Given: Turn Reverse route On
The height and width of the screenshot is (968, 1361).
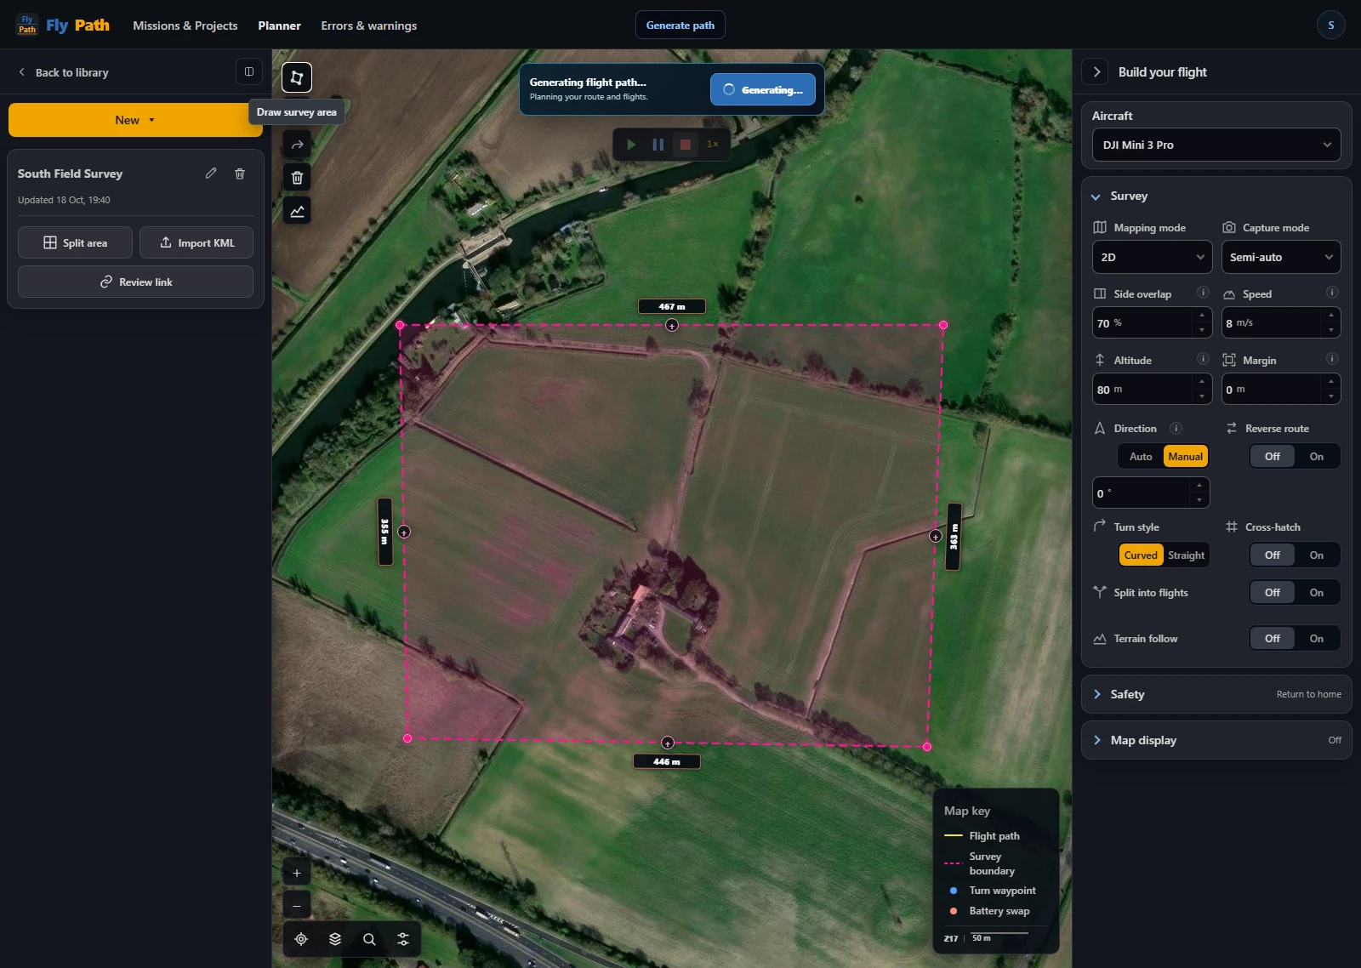Looking at the screenshot, I should pos(1317,457).
